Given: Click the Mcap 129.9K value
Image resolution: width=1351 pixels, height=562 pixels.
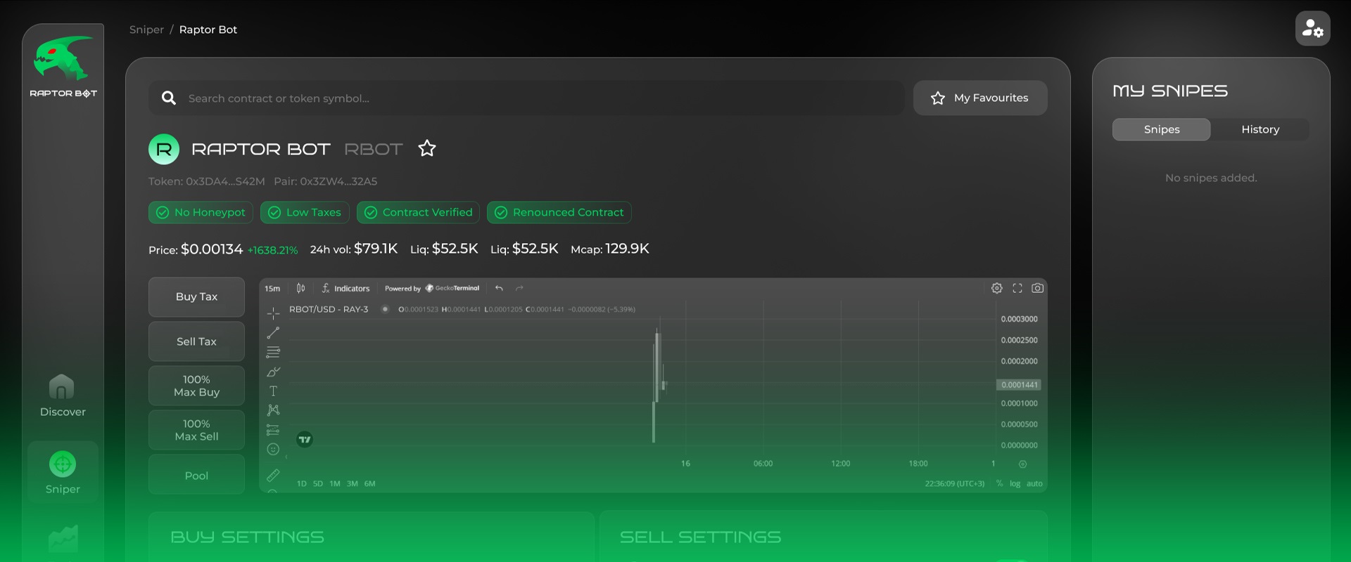Looking at the screenshot, I should tap(627, 249).
